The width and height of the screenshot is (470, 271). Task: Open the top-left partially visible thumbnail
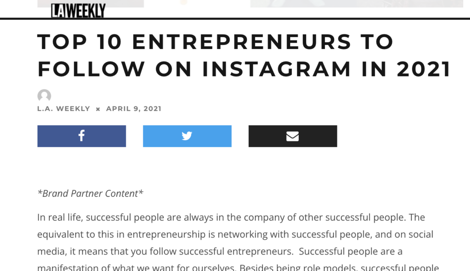point(90,4)
